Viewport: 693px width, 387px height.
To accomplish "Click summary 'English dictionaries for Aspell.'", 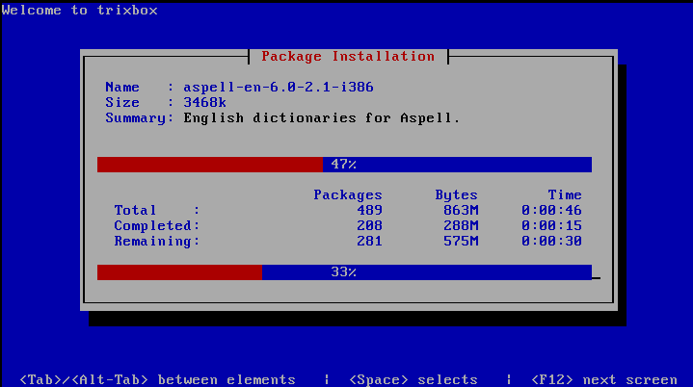I will (322, 117).
